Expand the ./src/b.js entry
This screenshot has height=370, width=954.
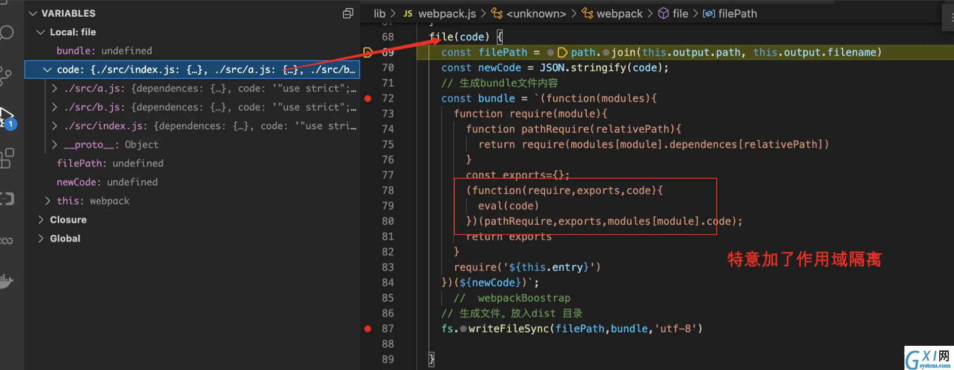54,107
